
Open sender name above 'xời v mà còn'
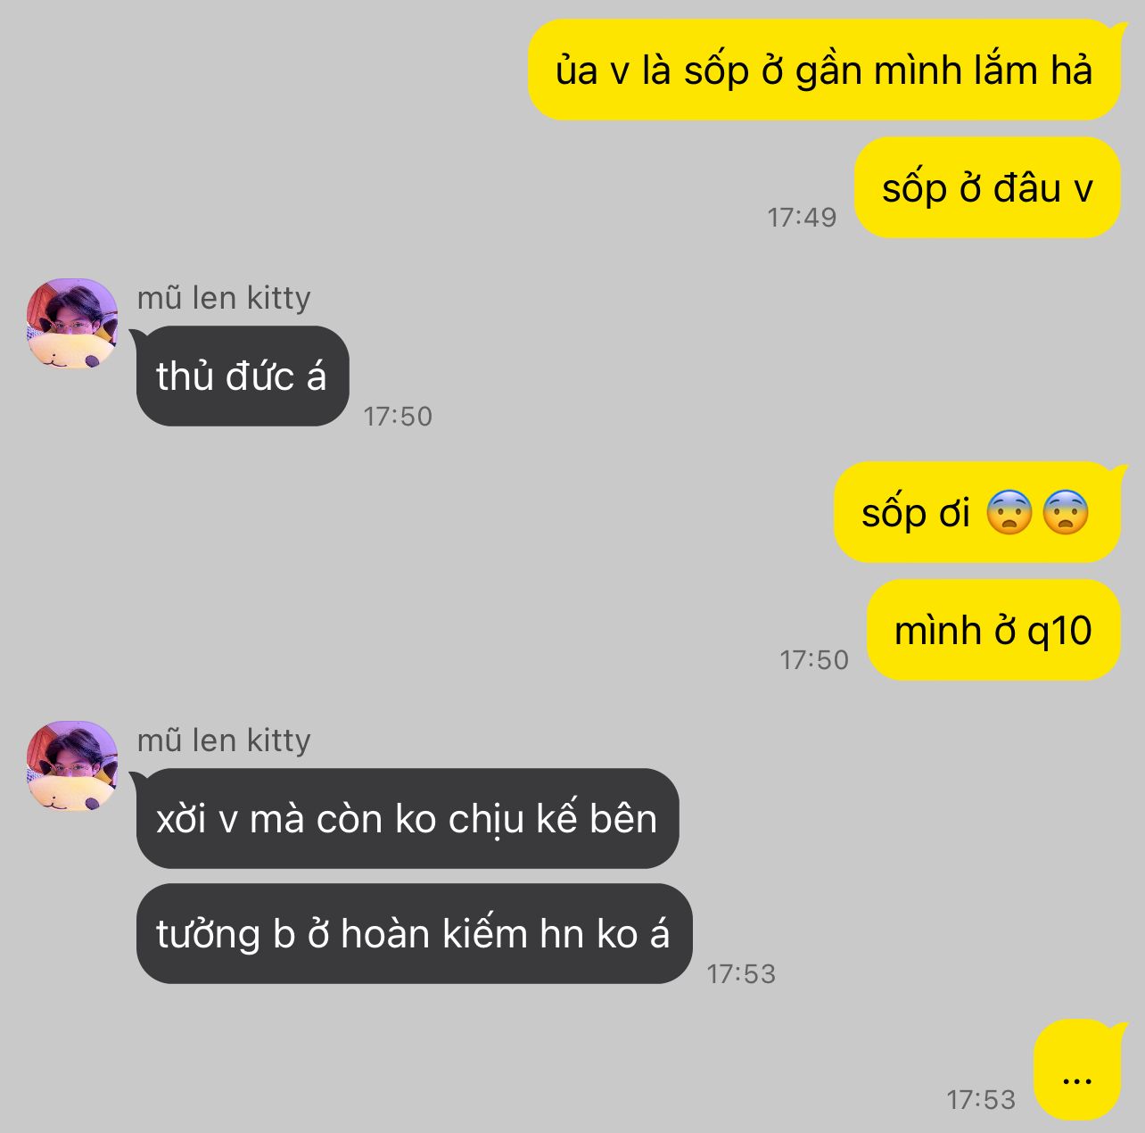[x=224, y=740]
